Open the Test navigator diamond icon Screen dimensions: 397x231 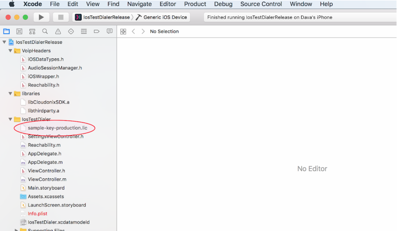pyautogui.click(x=71, y=31)
